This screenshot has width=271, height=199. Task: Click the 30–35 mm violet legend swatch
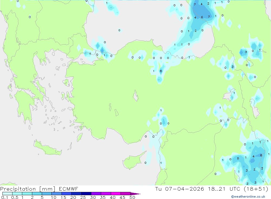pyautogui.click(x=96, y=194)
